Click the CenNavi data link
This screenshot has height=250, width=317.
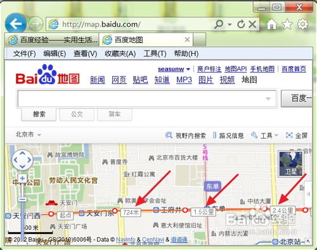point(153,239)
